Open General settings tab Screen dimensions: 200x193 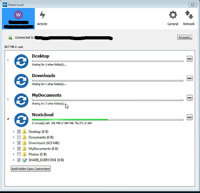(173, 19)
